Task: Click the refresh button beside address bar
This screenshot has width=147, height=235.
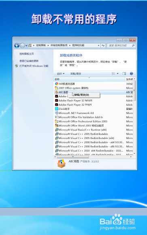Action: [x=103, y=45]
